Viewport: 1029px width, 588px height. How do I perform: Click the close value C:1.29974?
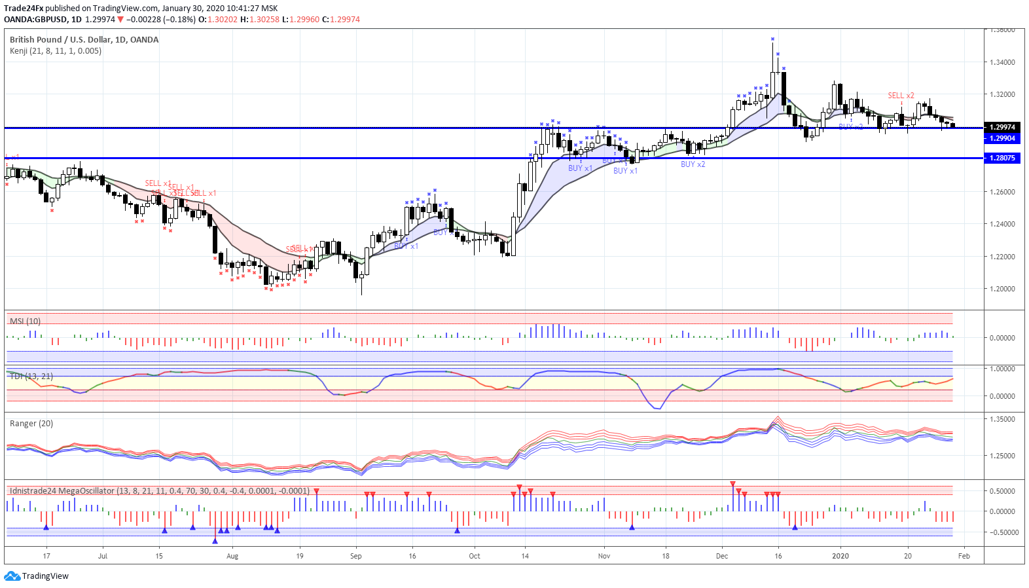pyautogui.click(x=341, y=20)
